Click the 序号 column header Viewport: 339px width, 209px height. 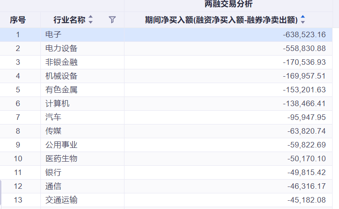point(18,20)
